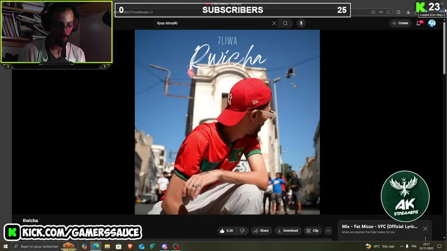The image size is (447, 251).
Task: Launch the Brave browser from the taskbar
Action: point(130,246)
